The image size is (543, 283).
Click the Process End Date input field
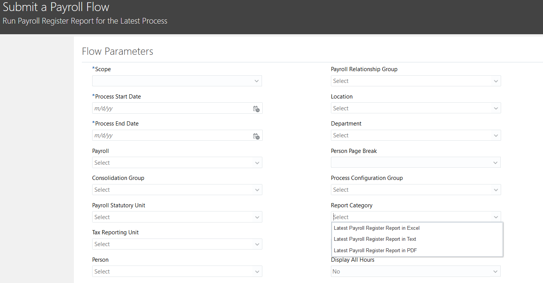(171, 135)
